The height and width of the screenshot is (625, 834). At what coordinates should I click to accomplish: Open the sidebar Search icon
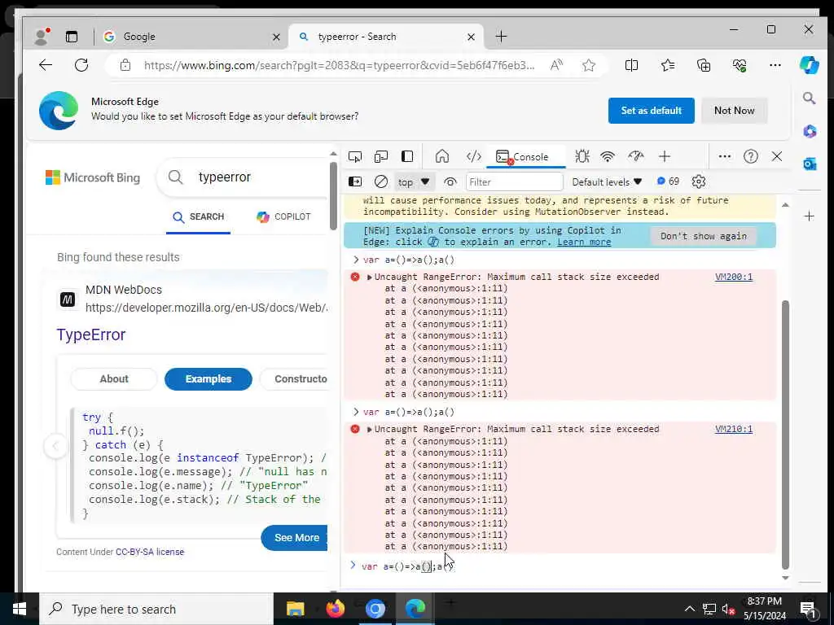[x=809, y=98]
